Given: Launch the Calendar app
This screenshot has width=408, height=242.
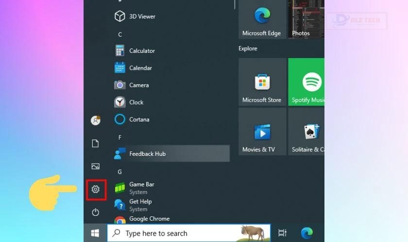Looking at the screenshot, I should point(140,68).
